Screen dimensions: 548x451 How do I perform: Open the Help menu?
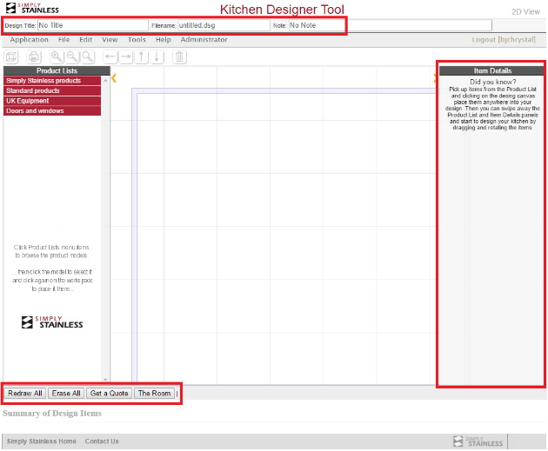click(x=164, y=40)
